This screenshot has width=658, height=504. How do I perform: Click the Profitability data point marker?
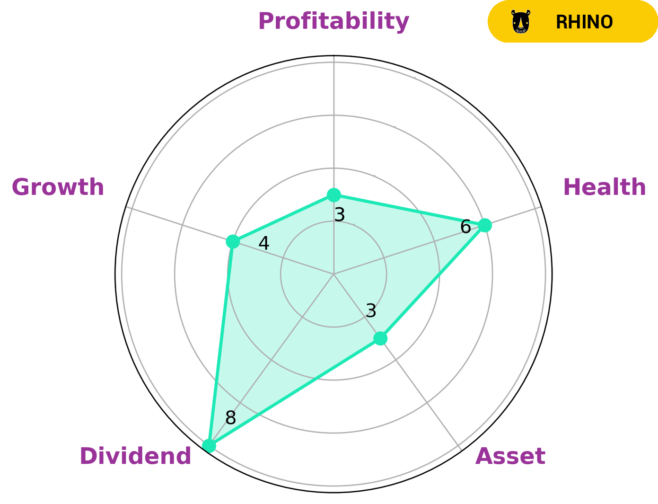[334, 195]
